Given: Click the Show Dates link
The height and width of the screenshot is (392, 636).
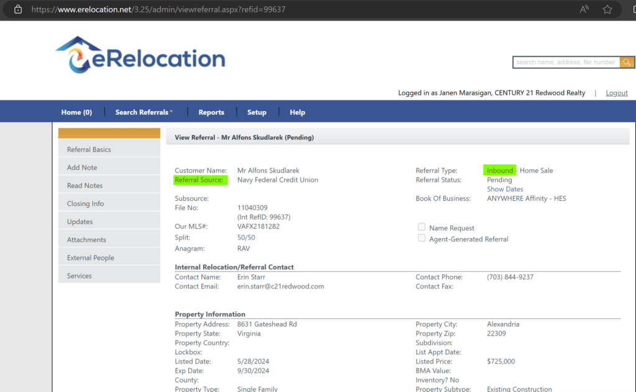Looking at the screenshot, I should (x=505, y=189).
